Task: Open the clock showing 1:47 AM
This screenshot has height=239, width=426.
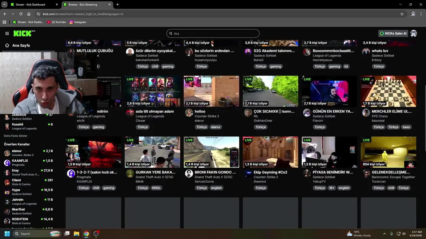Action: pyautogui.click(x=417, y=234)
